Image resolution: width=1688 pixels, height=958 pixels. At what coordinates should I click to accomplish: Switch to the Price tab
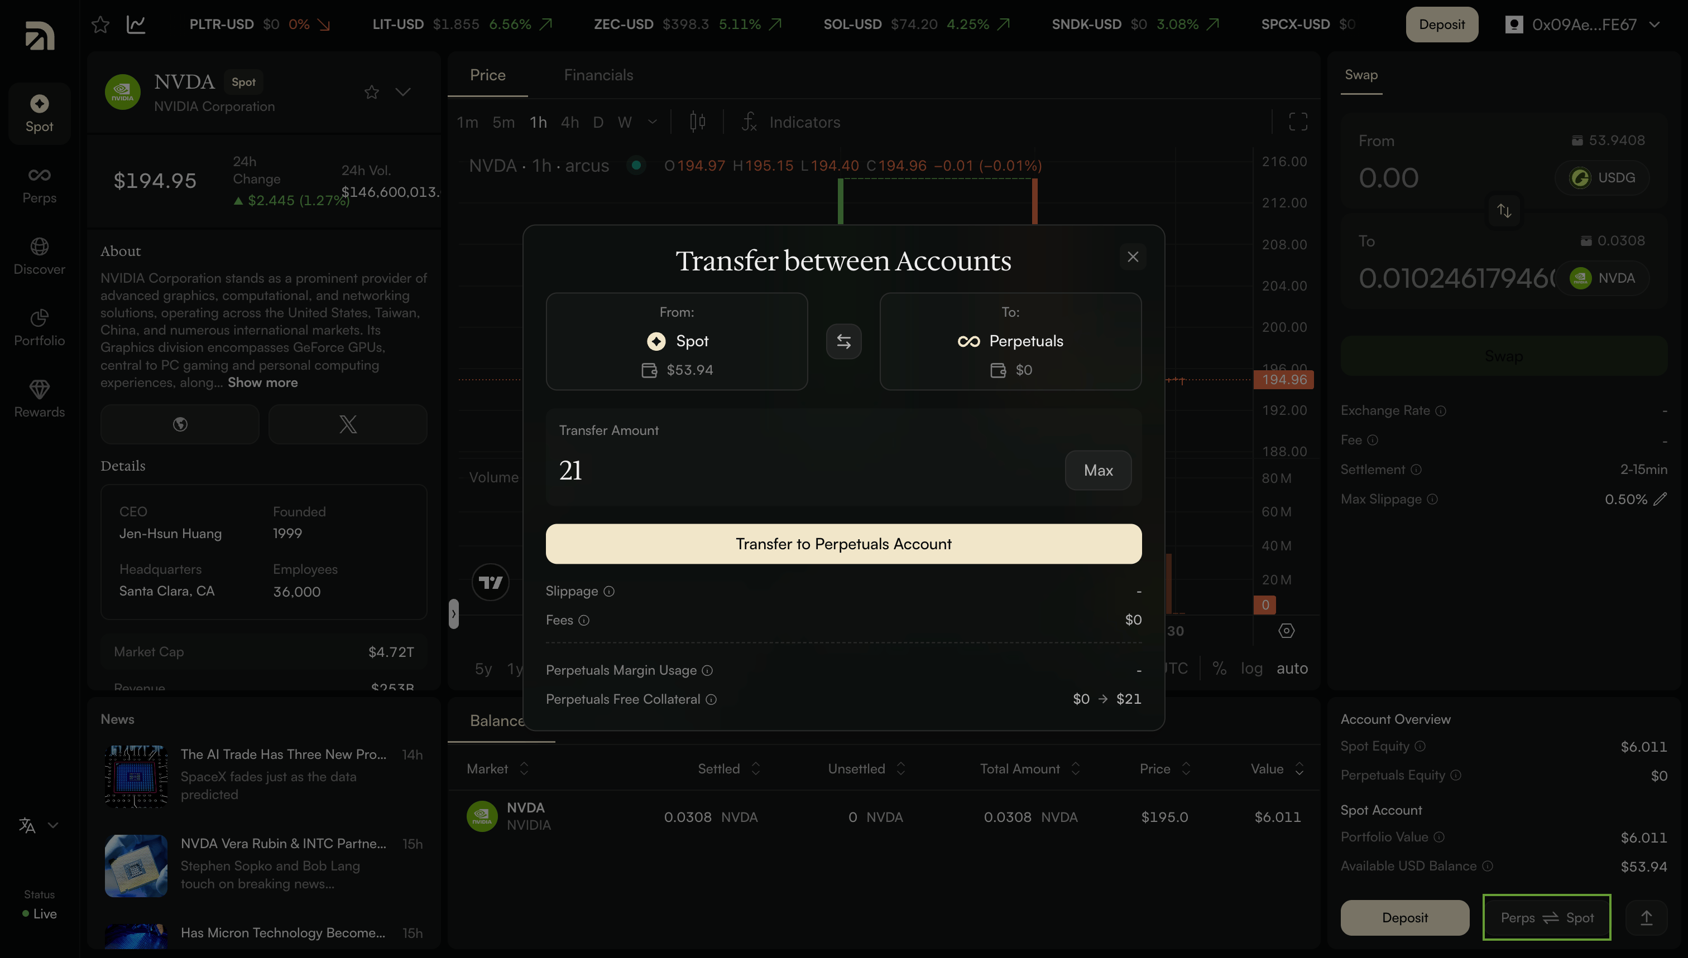(x=488, y=75)
